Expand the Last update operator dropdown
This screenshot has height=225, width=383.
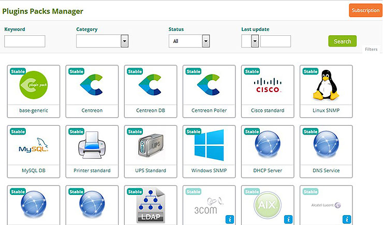pyautogui.click(x=255, y=41)
